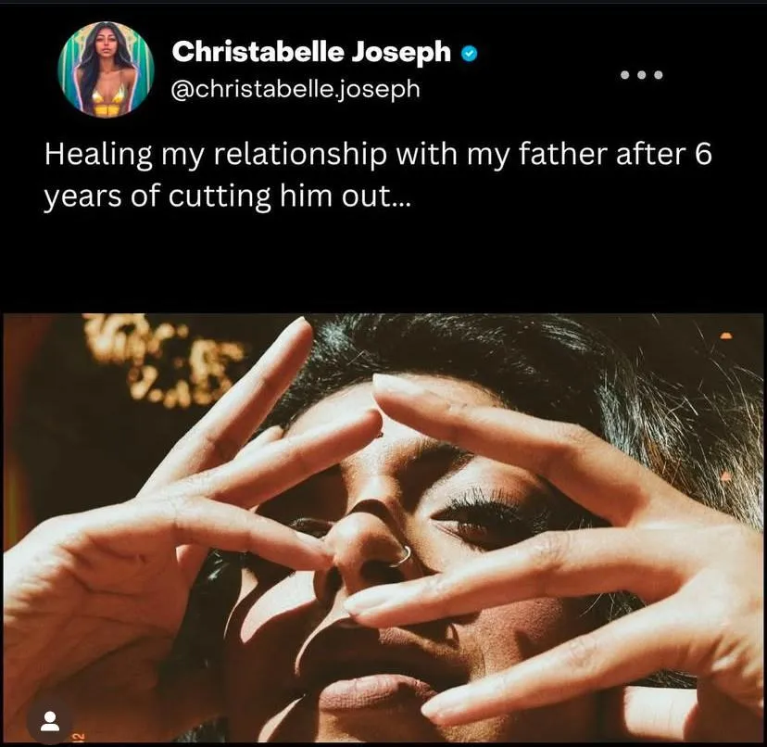Open the attached photo of hands over face
Viewport: 767px width, 747px height.
[x=383, y=528]
